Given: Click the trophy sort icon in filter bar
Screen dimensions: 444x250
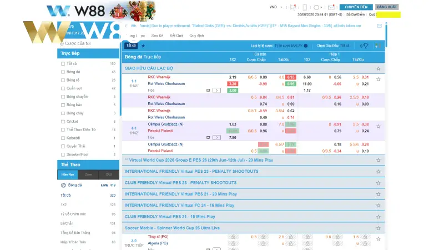Looking at the screenshot, I should coord(366,46).
